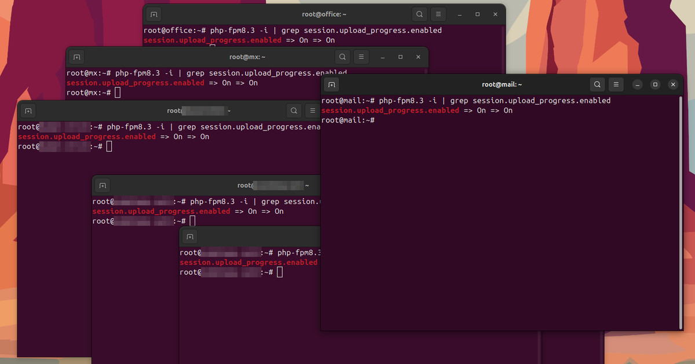Open new tab in terminal below root@mx
This screenshot has width=695, height=364.
pyautogui.click(x=28, y=110)
